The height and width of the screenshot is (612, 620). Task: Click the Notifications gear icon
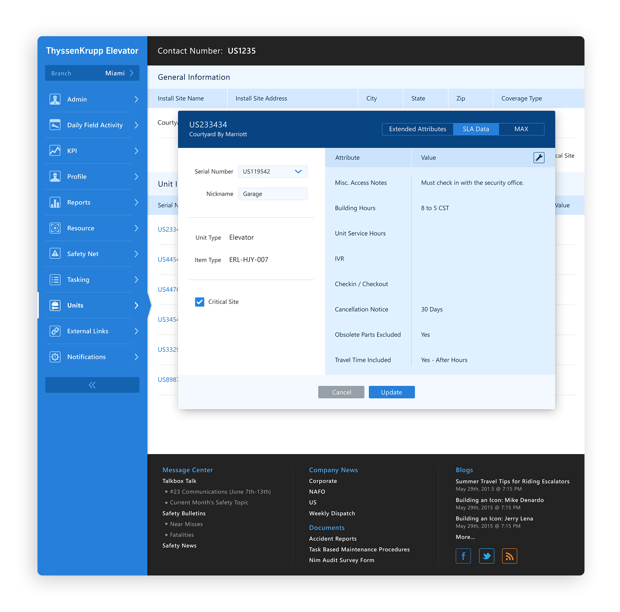(x=55, y=357)
